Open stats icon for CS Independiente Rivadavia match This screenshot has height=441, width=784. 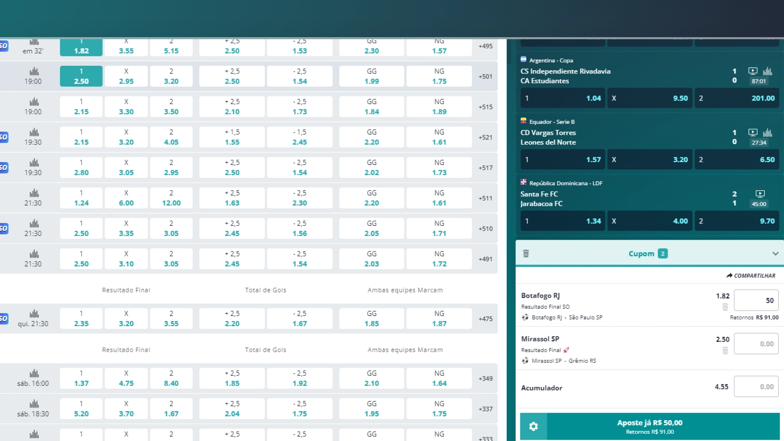tap(768, 71)
